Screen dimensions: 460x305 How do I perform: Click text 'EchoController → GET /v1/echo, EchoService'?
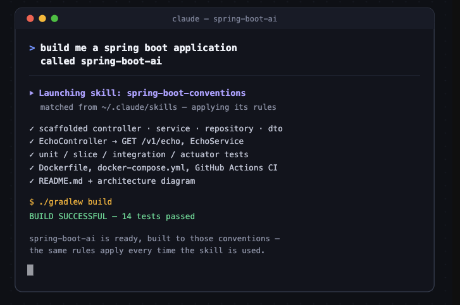point(141,141)
